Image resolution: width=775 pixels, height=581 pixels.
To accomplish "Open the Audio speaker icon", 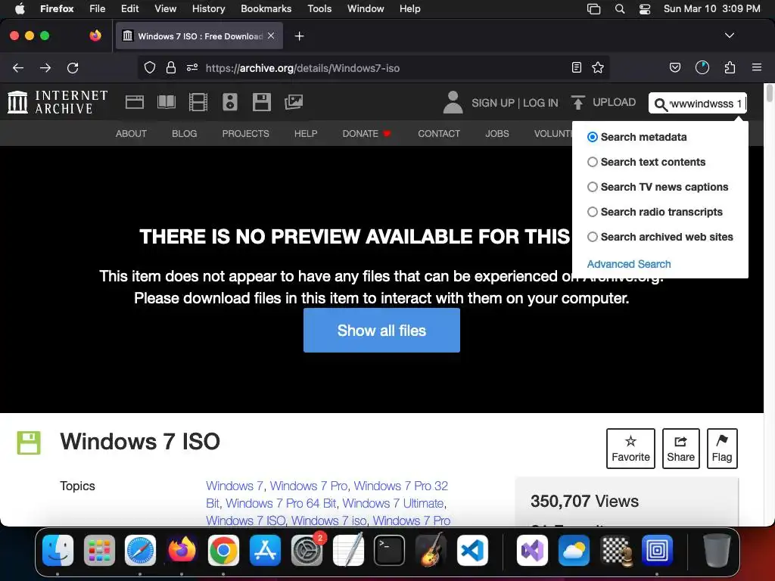I will click(230, 102).
